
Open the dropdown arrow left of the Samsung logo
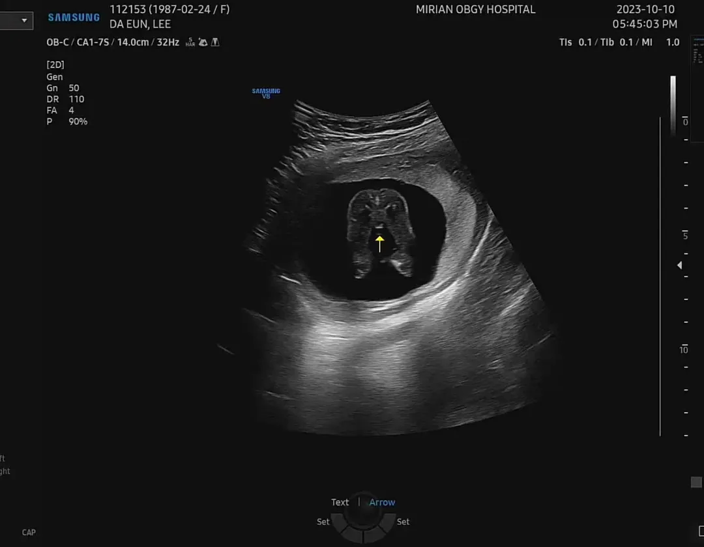(x=24, y=20)
